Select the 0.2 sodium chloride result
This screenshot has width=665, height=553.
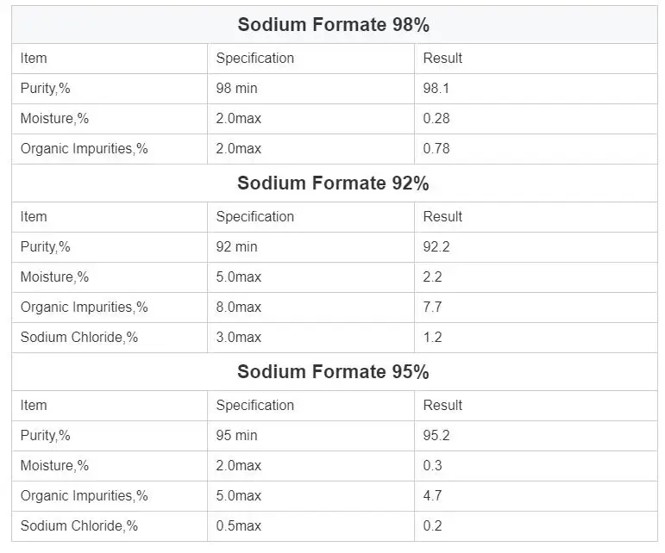(432, 526)
